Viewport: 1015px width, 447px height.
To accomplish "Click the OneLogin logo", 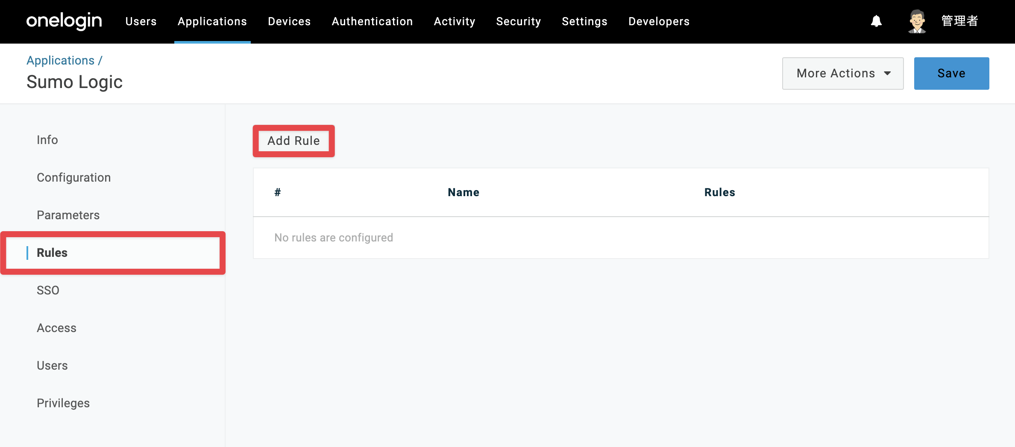I will pyautogui.click(x=64, y=21).
